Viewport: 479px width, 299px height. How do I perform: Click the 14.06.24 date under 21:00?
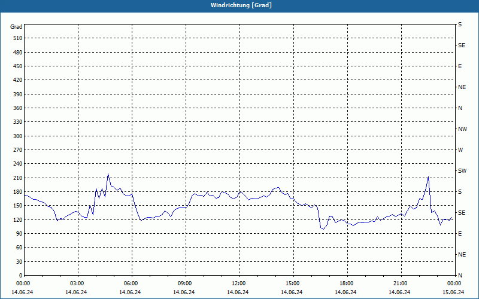(399, 292)
